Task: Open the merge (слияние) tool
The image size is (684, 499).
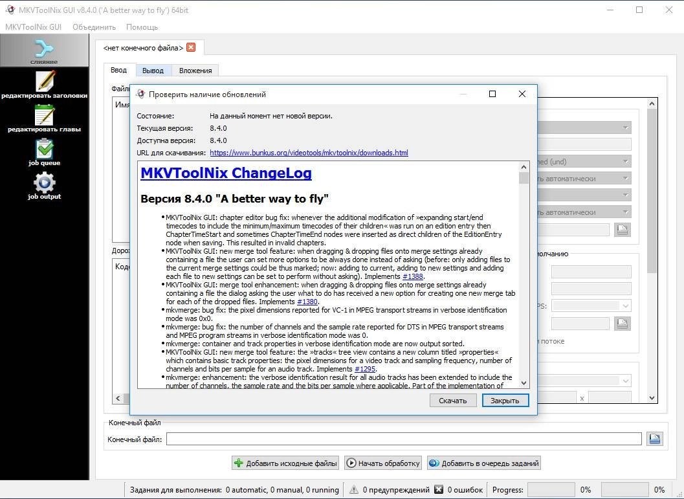Action: [44, 51]
